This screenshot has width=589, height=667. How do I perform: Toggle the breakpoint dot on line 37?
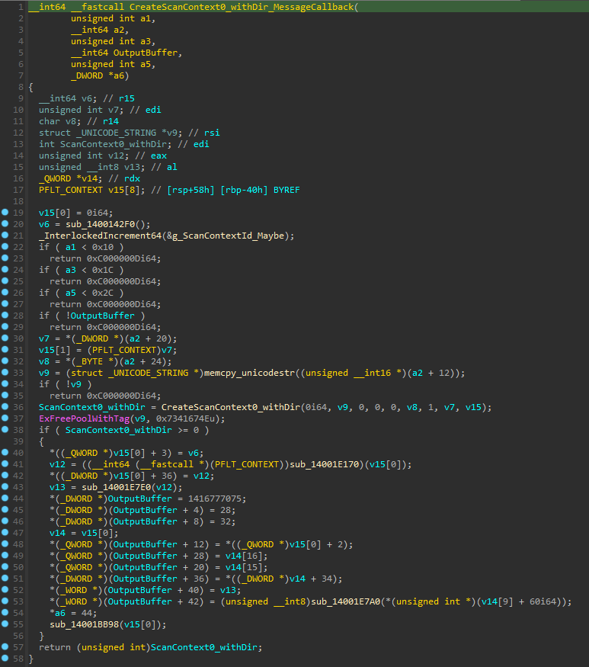(5, 418)
